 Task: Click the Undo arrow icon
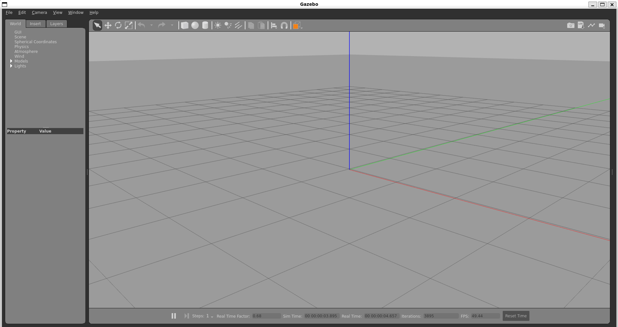[x=141, y=25]
